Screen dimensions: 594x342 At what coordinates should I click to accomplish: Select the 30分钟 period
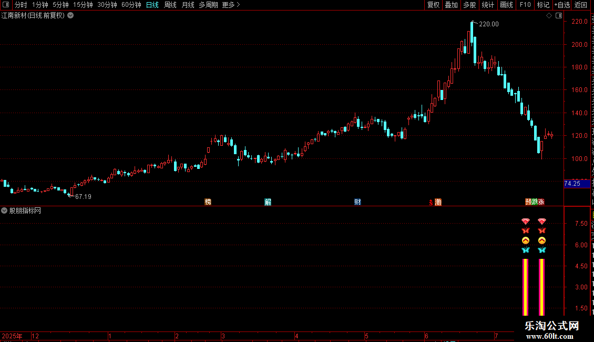coord(107,5)
